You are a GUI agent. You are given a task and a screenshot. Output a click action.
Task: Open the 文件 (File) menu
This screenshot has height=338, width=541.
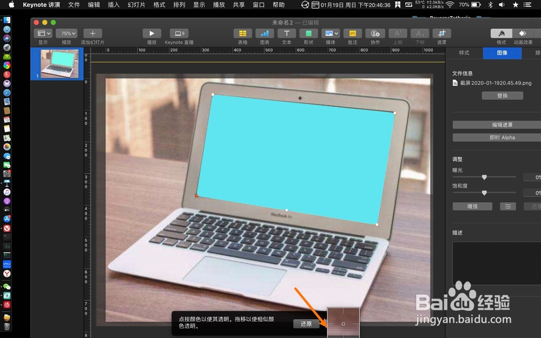pos(74,4)
